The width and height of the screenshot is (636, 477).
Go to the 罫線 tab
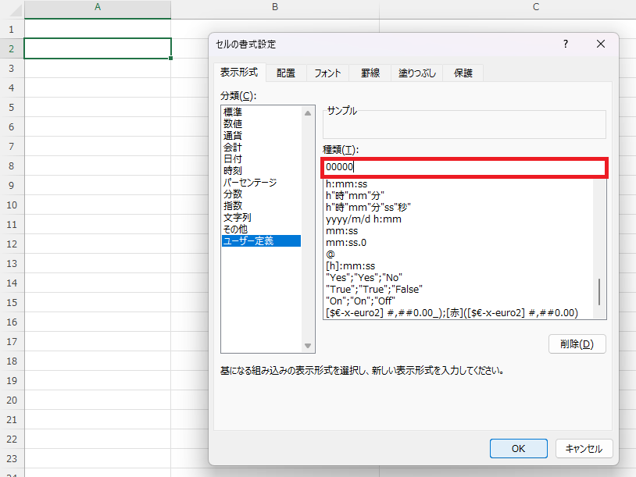[x=370, y=73]
